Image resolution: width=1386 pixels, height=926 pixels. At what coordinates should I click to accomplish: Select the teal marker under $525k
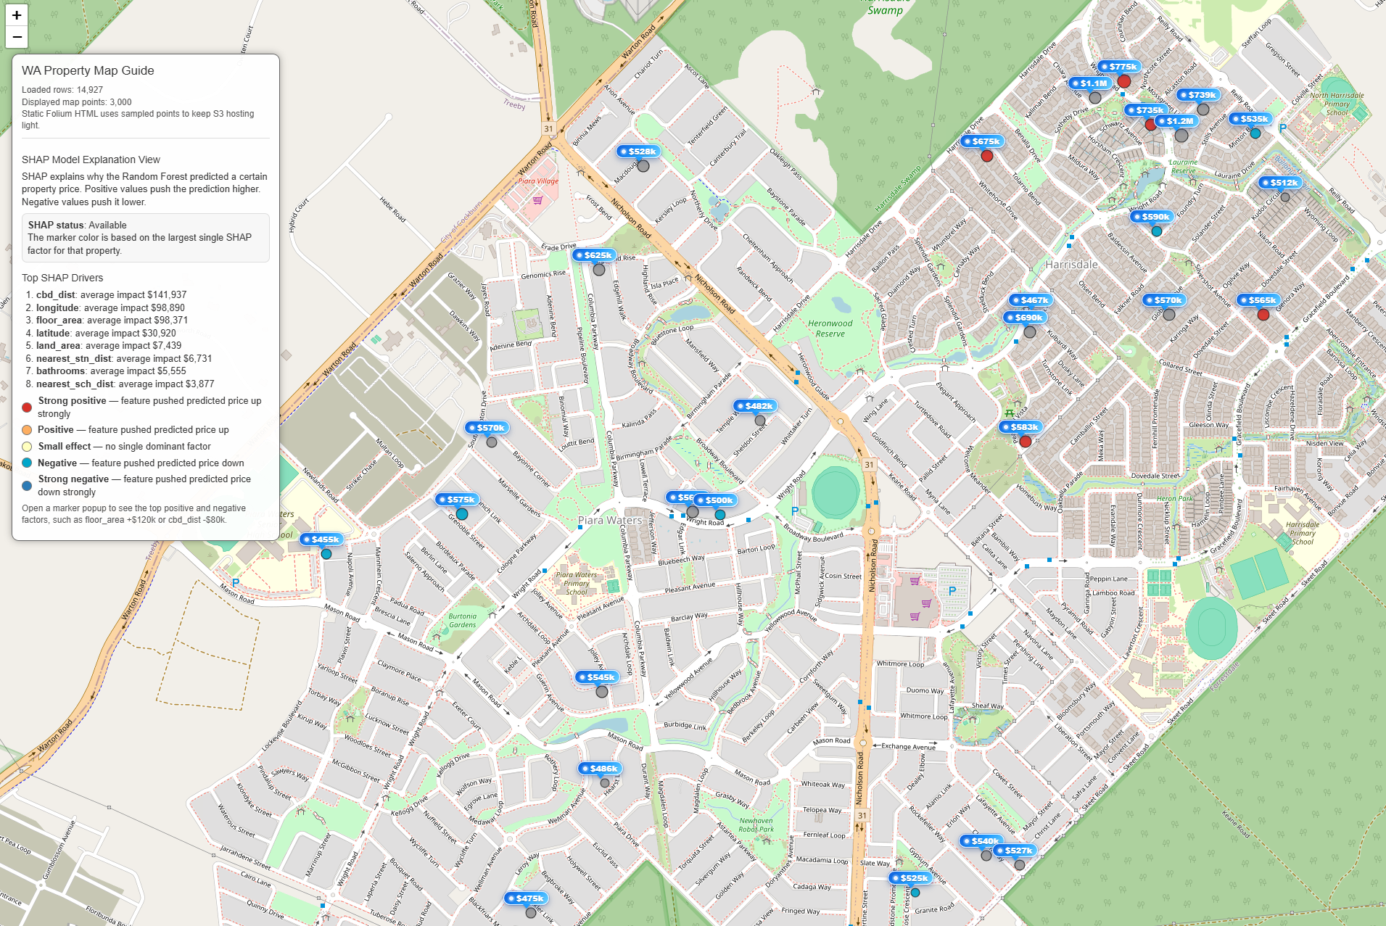tap(915, 893)
